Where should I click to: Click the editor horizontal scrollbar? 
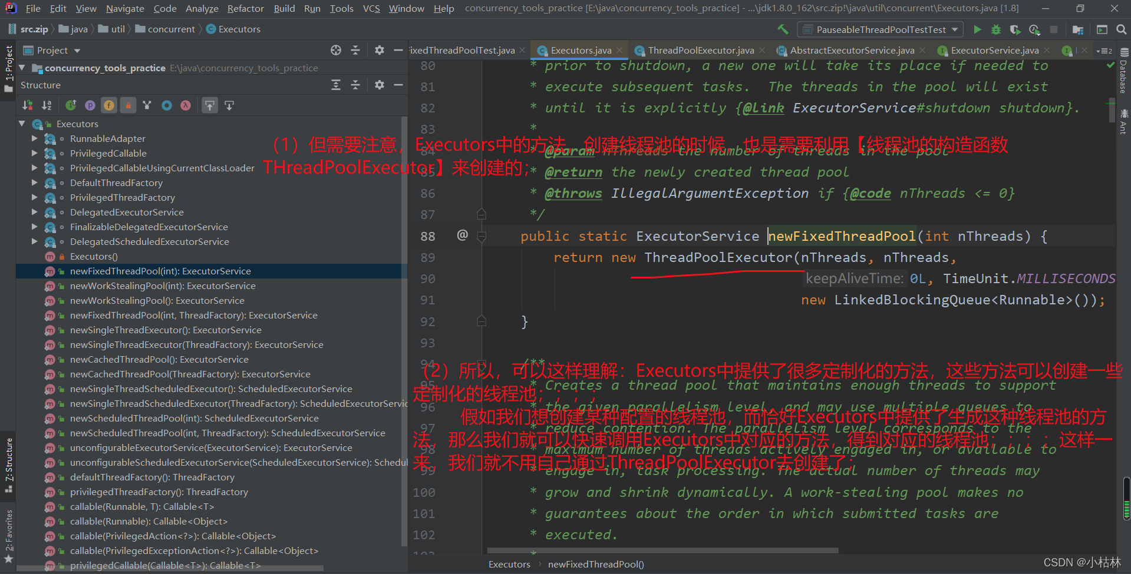click(663, 551)
